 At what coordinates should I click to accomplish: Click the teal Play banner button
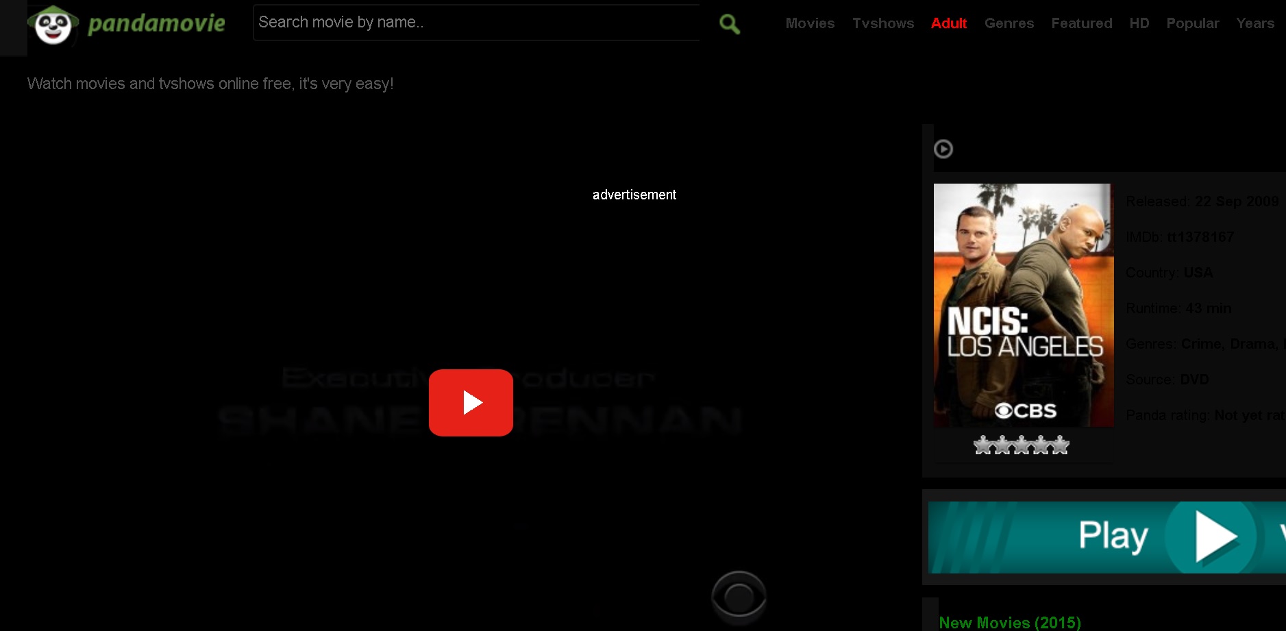(1107, 537)
